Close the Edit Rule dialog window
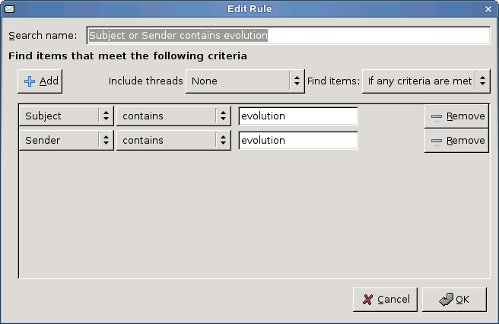 [x=489, y=9]
